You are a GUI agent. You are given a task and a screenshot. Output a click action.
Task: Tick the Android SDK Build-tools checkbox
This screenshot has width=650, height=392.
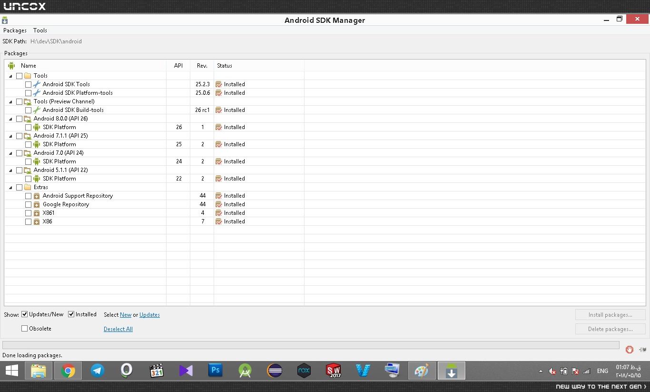pos(28,110)
